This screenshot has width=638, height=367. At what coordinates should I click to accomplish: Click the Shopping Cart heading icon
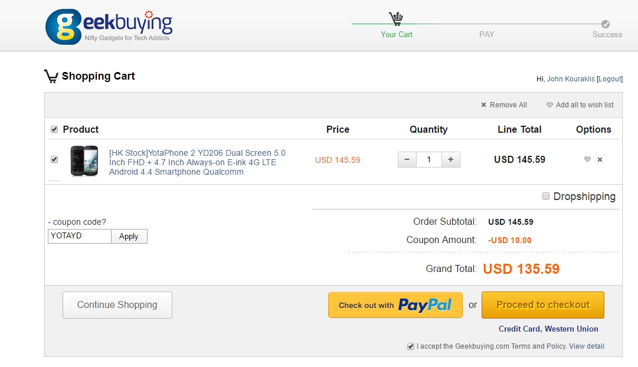click(x=51, y=76)
